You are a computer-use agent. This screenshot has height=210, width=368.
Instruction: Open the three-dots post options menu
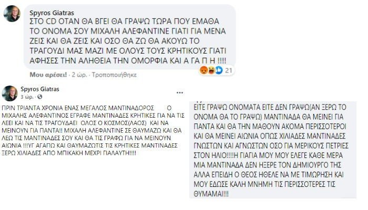[x=180, y=93]
